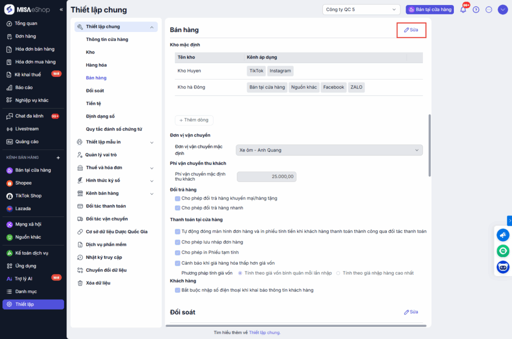Open the Công ty QC 5 dropdown
The image size is (512, 339).
pos(361,9)
